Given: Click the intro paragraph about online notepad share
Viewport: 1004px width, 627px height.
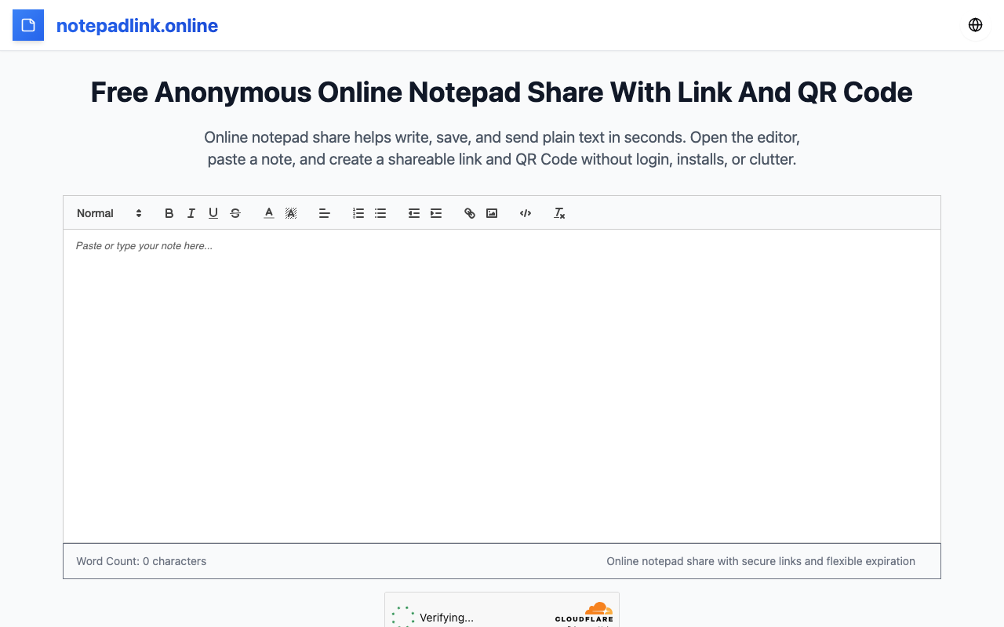Looking at the screenshot, I should [502, 148].
